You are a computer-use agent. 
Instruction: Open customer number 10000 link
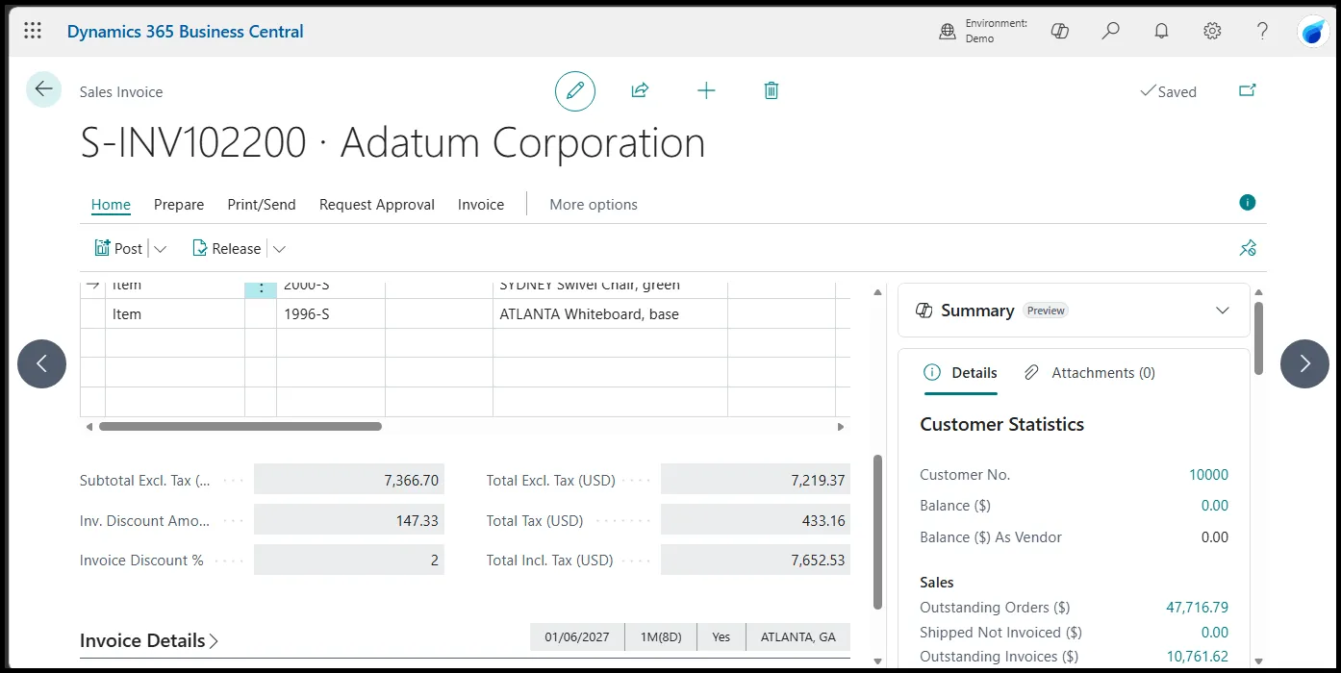coord(1208,475)
